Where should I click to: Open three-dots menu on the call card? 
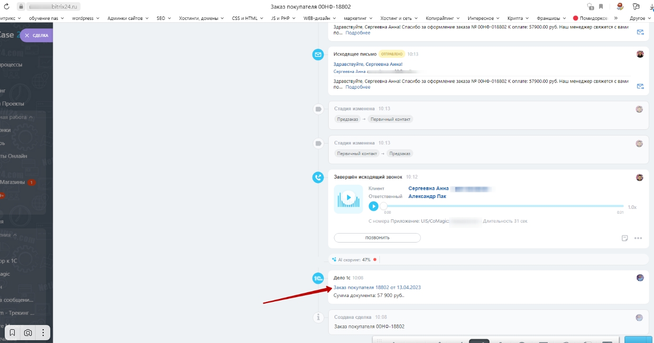point(638,238)
